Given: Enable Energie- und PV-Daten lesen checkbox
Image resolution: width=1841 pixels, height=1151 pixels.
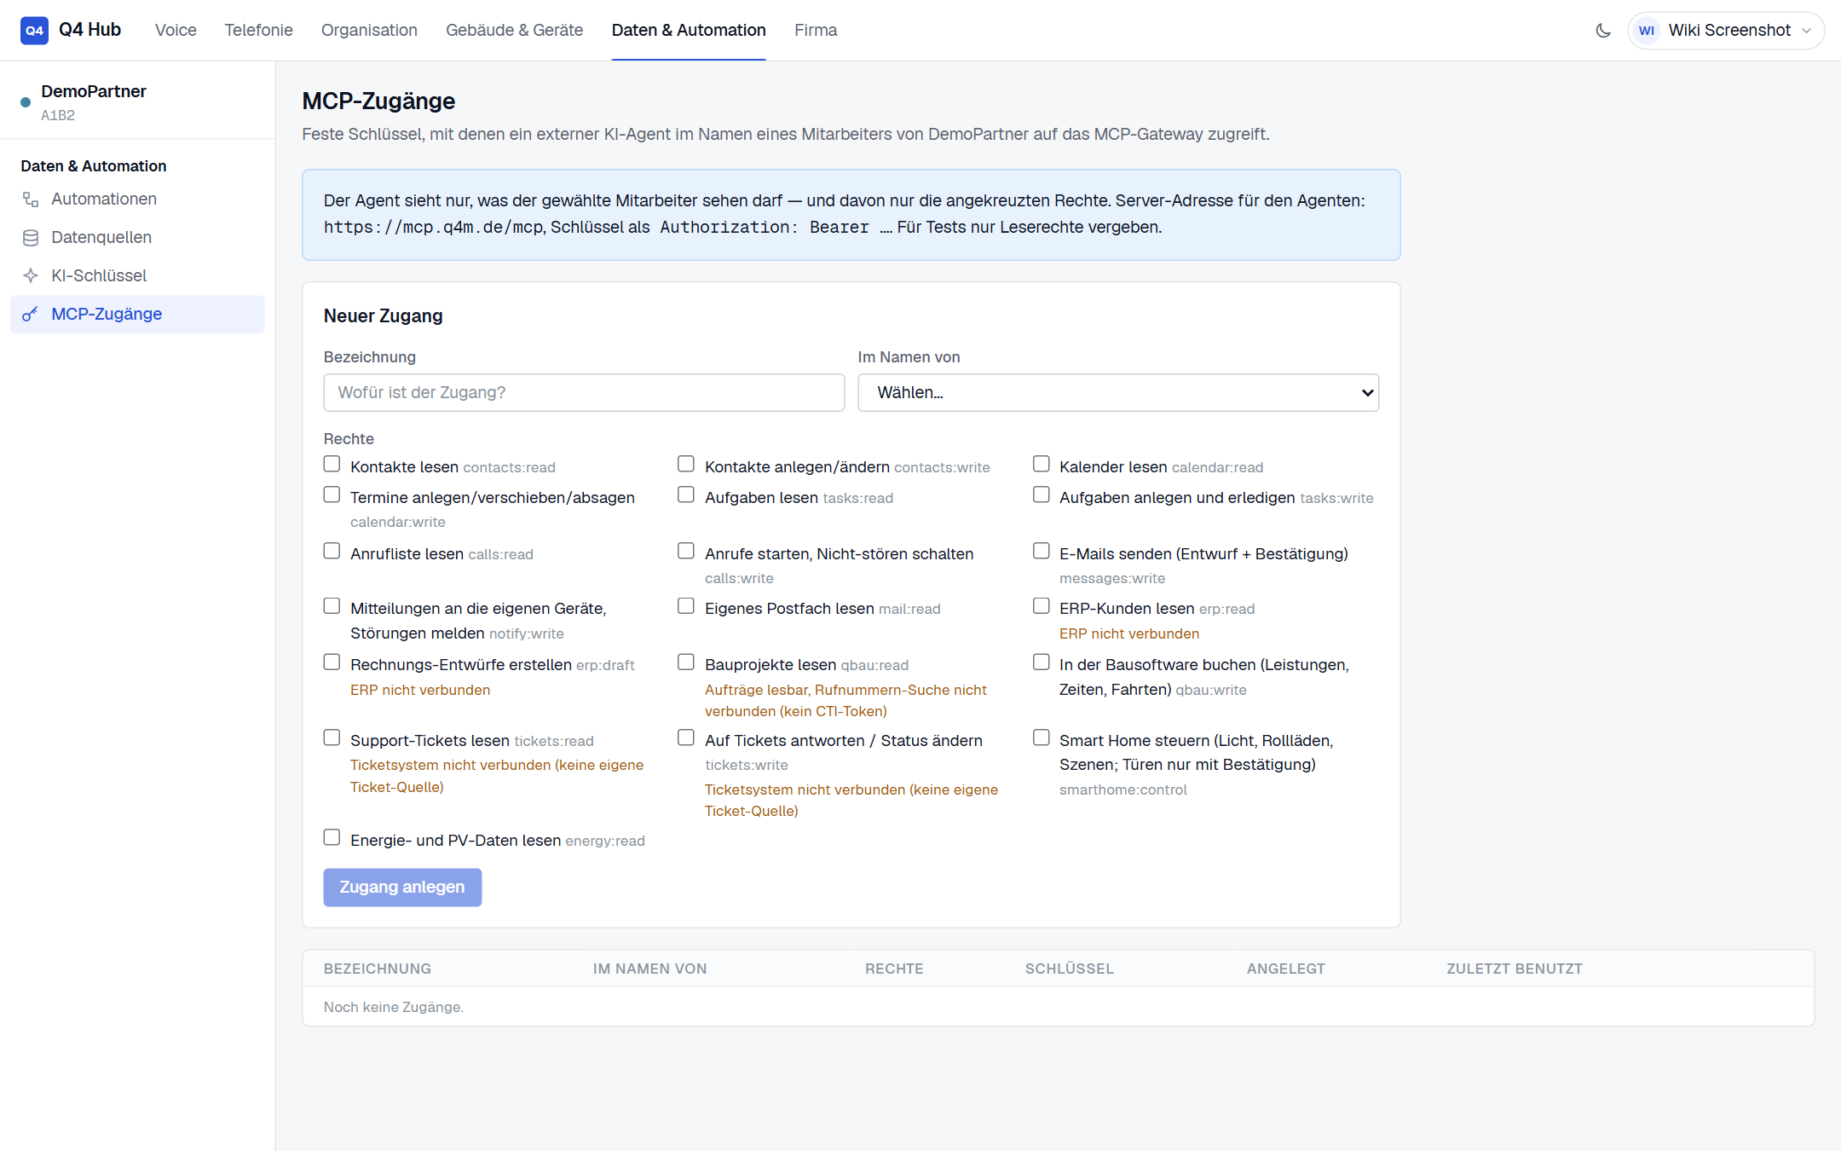Looking at the screenshot, I should (332, 837).
